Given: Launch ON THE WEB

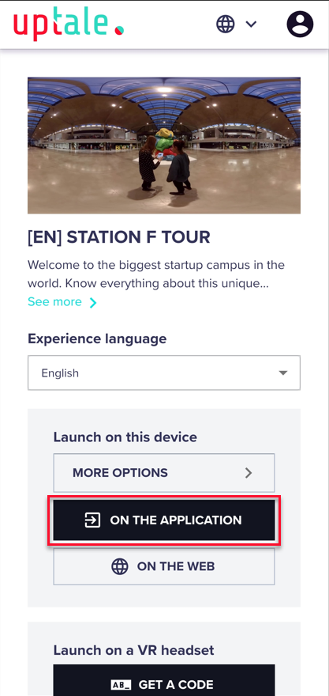Looking at the screenshot, I should click(x=164, y=566).
